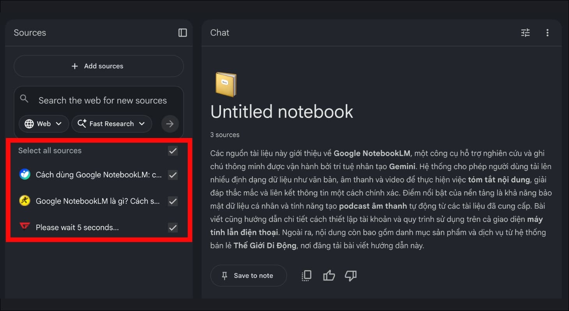Deselect the Please wait 5 seconds source
This screenshot has height=311, width=569.
(x=173, y=227)
